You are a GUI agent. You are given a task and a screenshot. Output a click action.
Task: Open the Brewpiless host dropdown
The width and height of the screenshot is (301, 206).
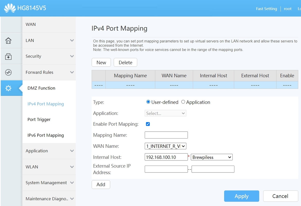(x=212, y=157)
